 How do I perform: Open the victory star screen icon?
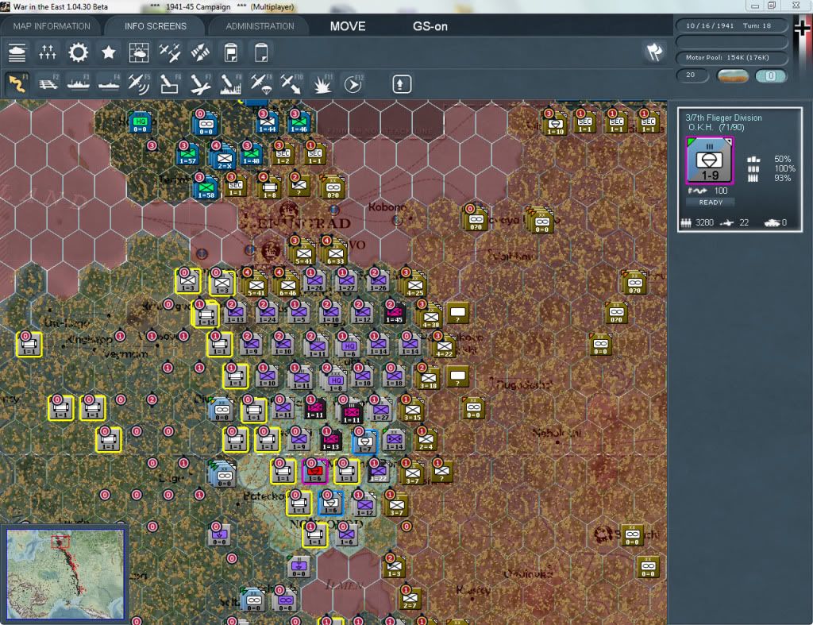pos(108,52)
